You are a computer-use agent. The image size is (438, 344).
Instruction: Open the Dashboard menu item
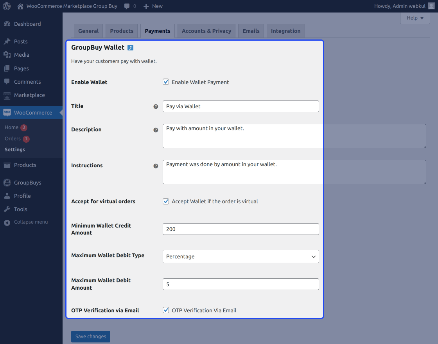point(31,24)
